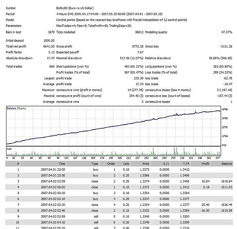Click Ticks modelled value 38812
The image size is (237, 229).
point(139,32)
